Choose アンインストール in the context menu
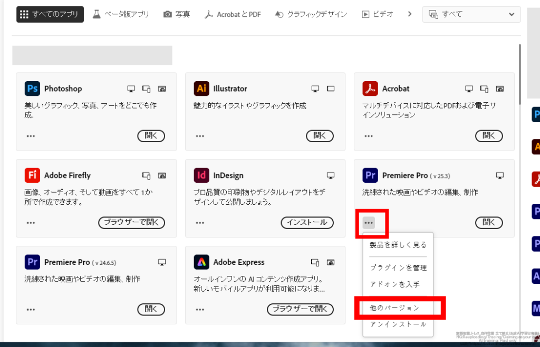 coord(398,324)
